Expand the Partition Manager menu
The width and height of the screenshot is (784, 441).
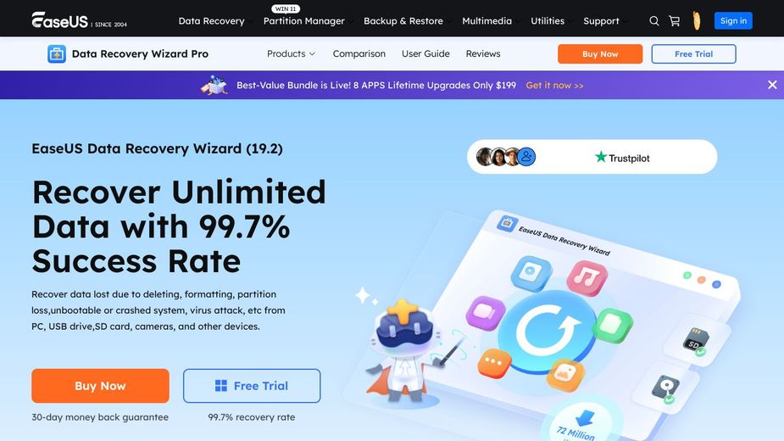[304, 21]
